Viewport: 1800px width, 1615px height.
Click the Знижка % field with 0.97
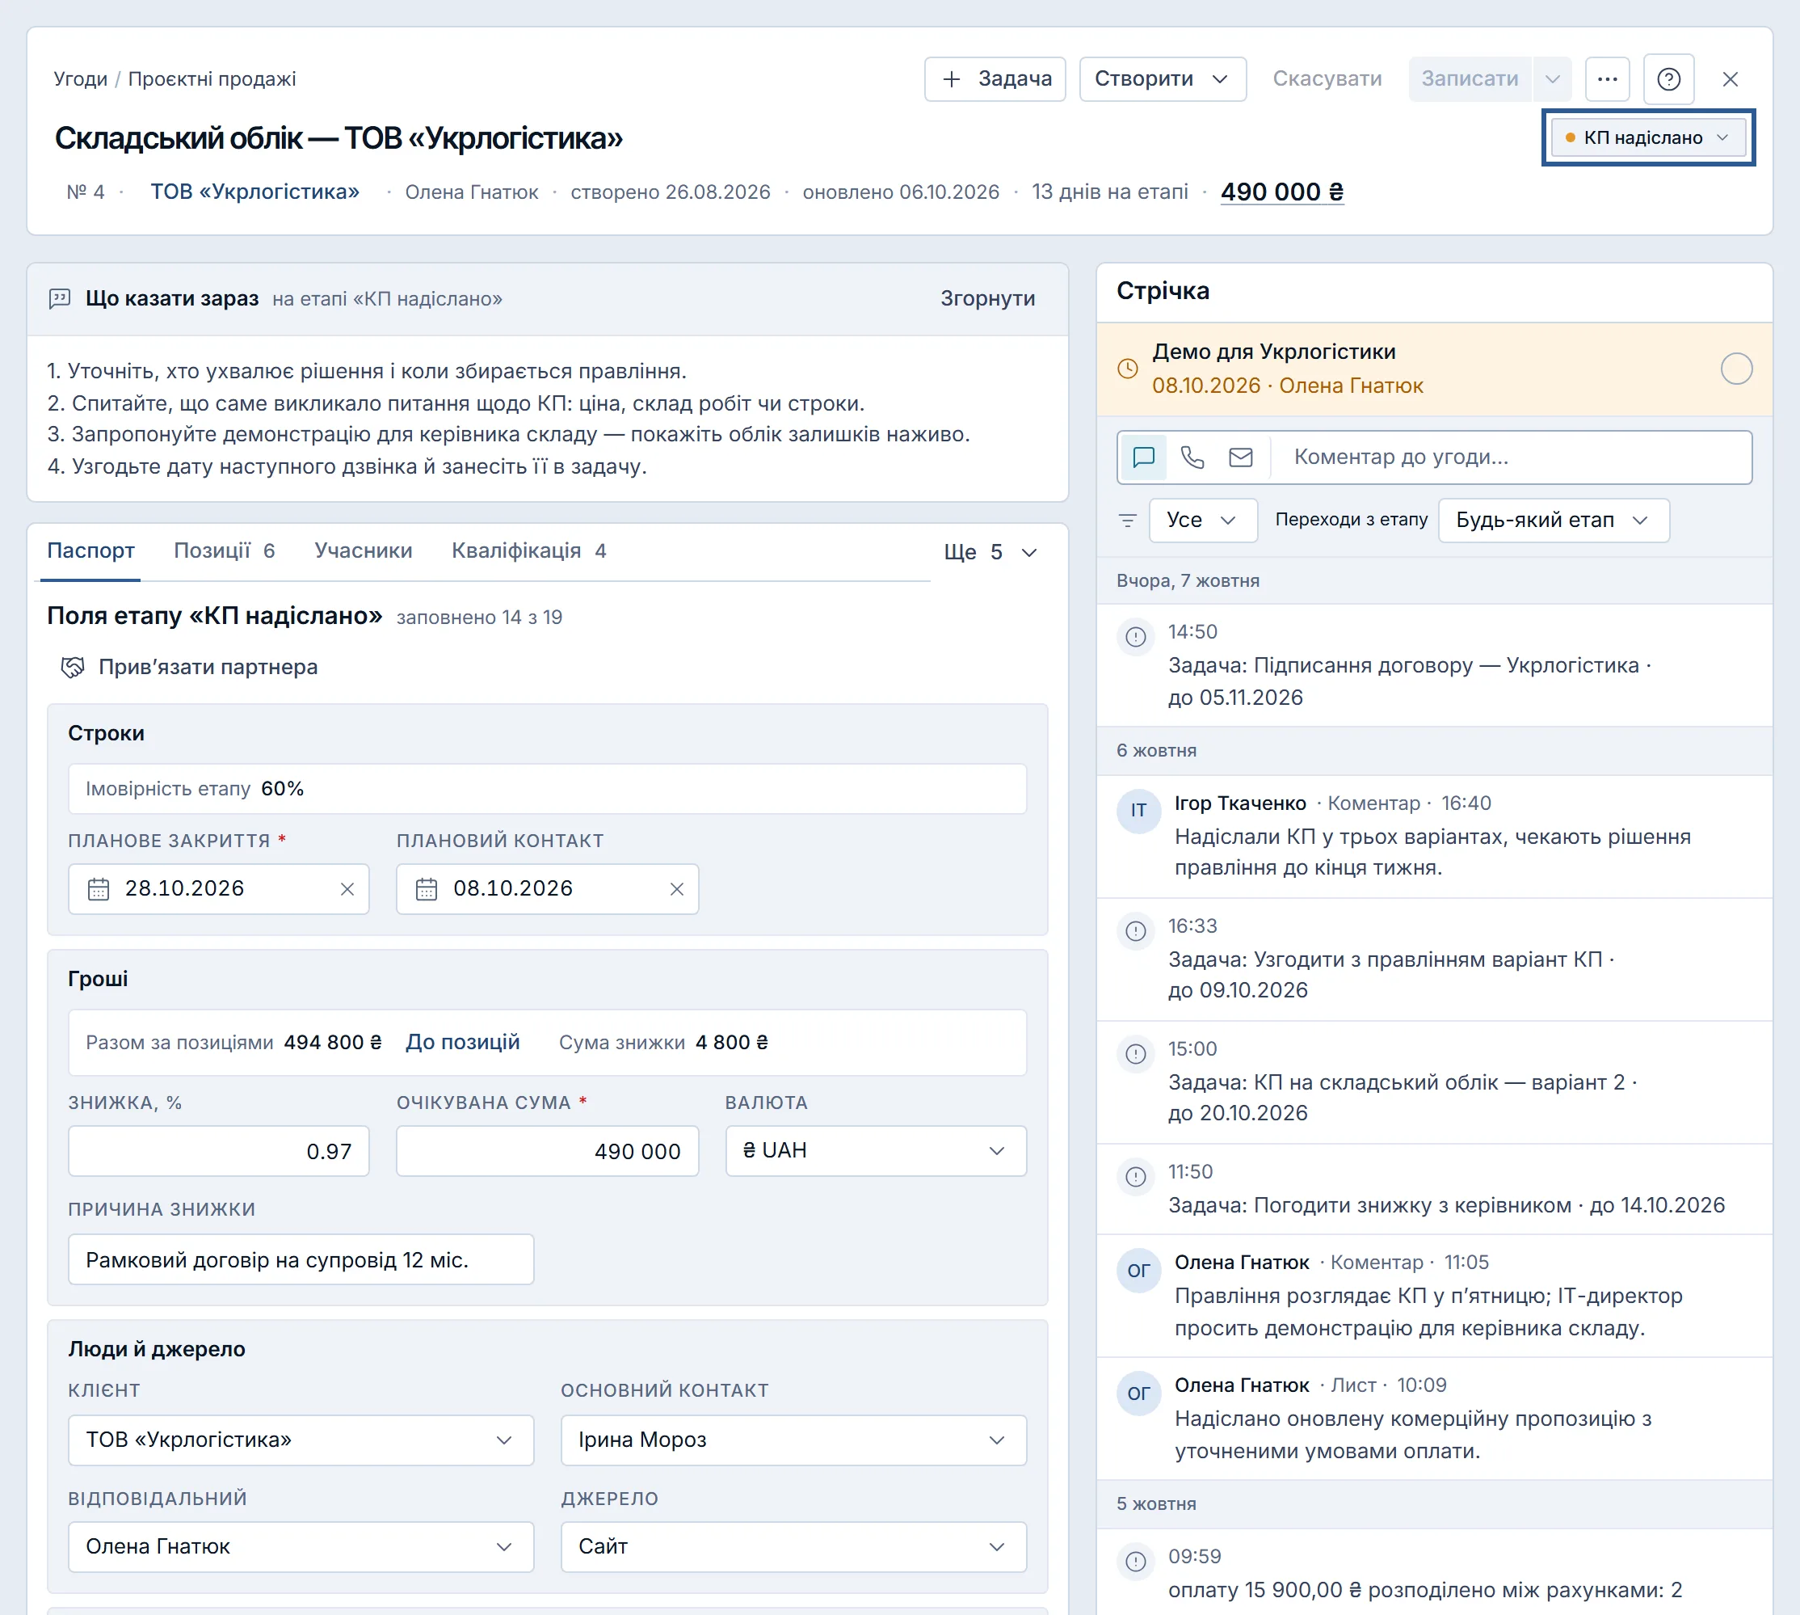[218, 1151]
